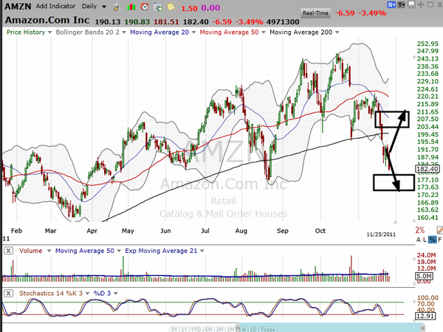
Task: Select the 3M time range
Action: coord(219,329)
